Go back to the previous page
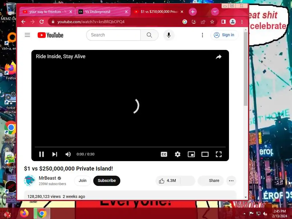 23,22
